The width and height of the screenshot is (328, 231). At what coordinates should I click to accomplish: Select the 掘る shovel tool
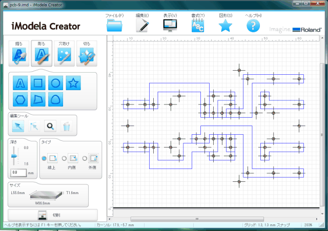(x=19, y=53)
